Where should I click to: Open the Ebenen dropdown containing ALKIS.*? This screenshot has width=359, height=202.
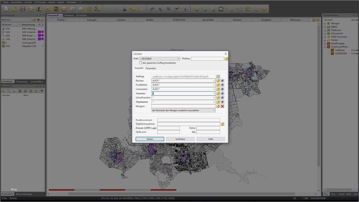tap(214, 81)
